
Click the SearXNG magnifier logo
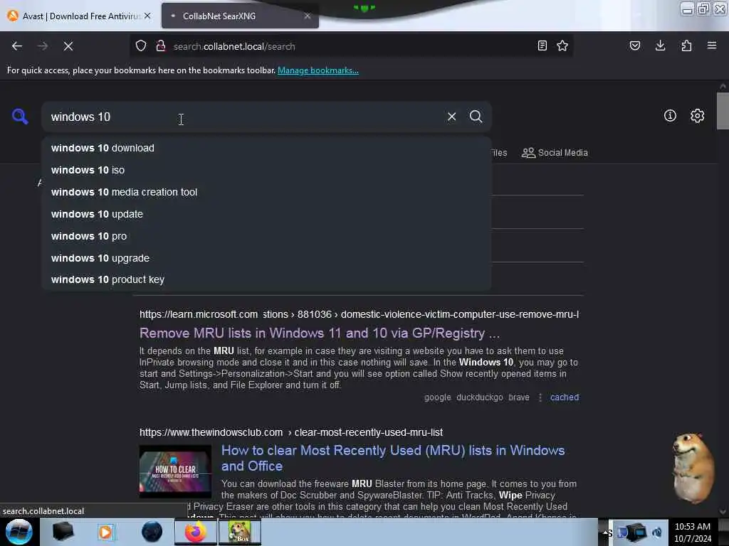(20, 117)
